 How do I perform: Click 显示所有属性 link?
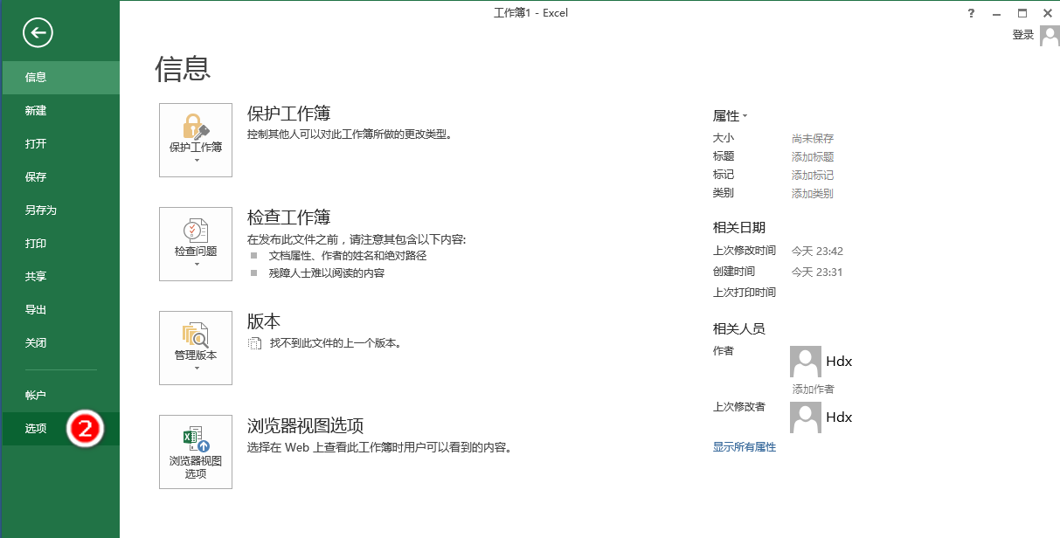point(745,447)
